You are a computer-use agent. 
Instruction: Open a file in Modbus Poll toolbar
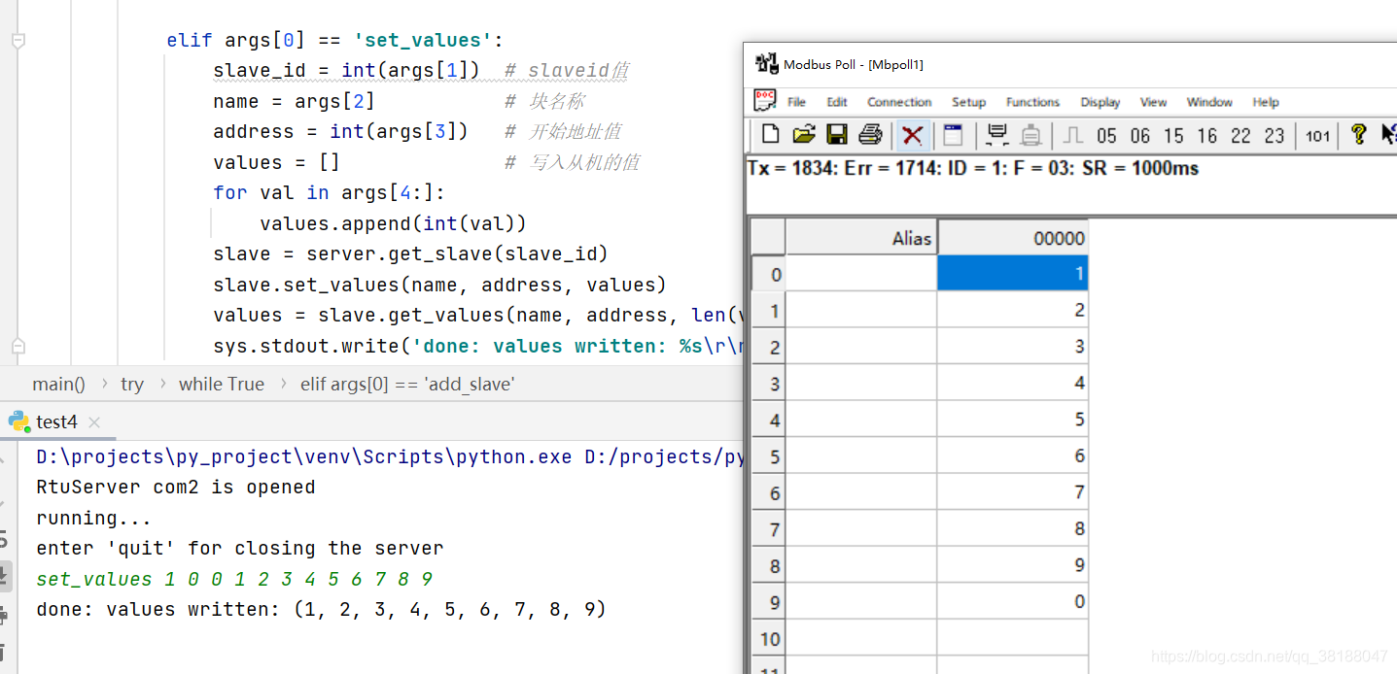803,135
